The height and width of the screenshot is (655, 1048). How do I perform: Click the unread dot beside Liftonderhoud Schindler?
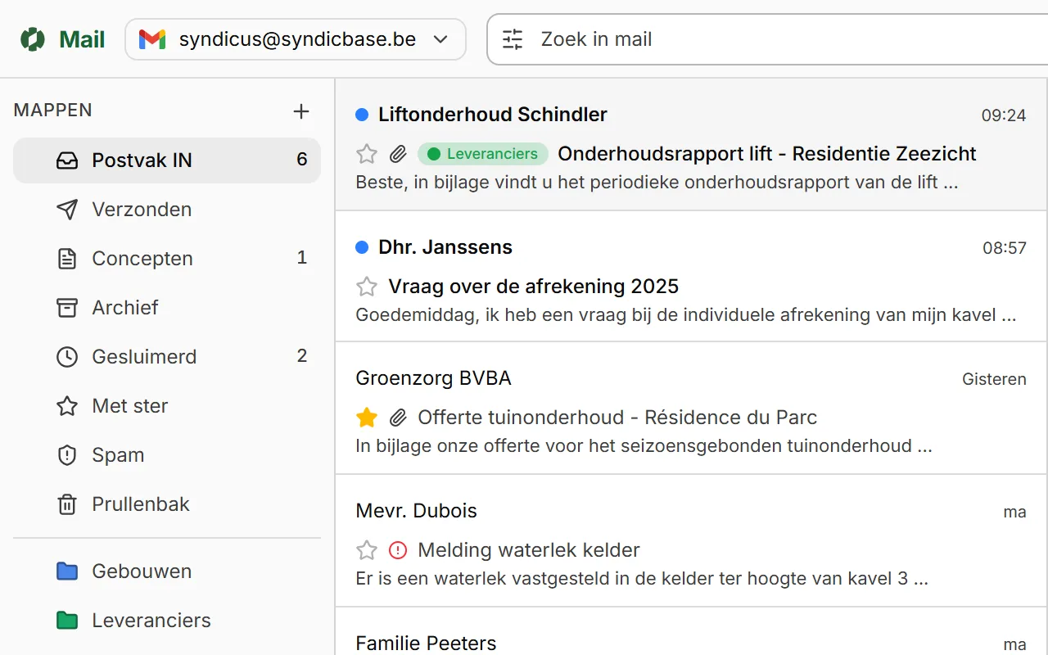click(x=362, y=115)
